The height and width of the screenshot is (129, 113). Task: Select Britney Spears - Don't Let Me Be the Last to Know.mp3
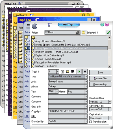[63, 45]
